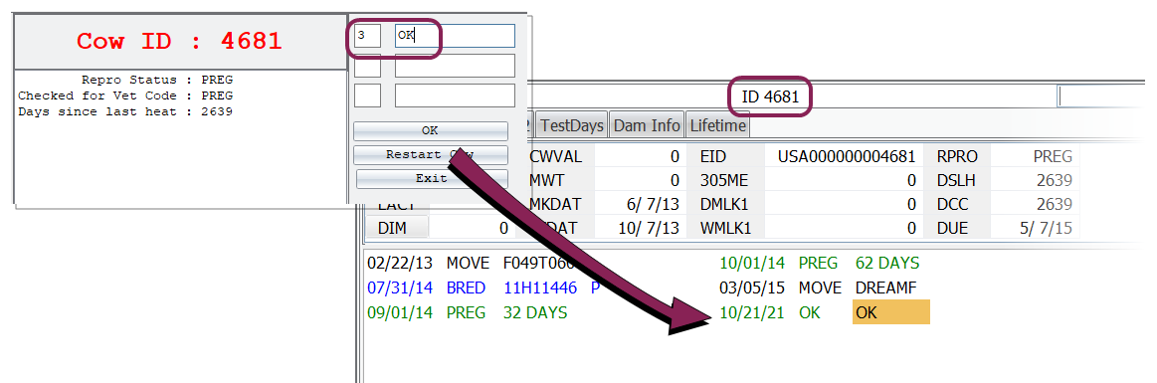Select the 09/01/14 PREG 32 DAYS event
The width and height of the screenshot is (1157, 383).
468,312
